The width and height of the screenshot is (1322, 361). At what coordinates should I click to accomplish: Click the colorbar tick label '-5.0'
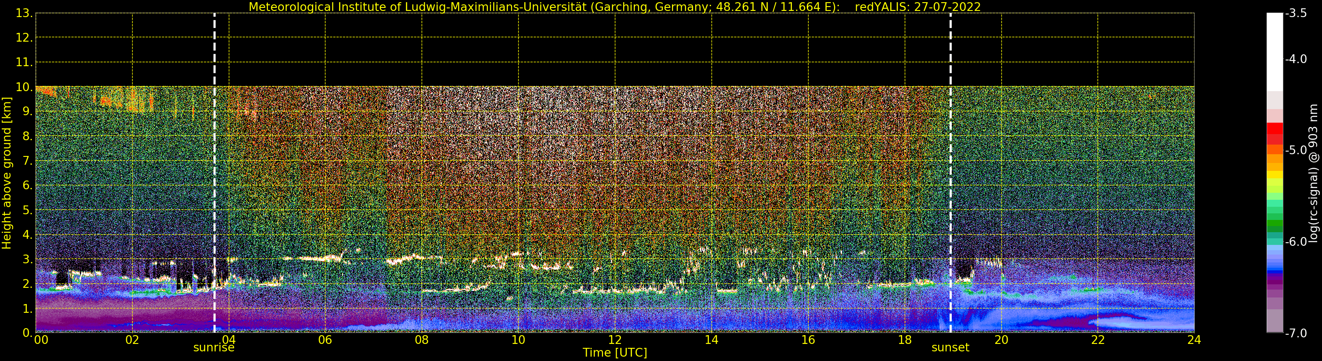pyautogui.click(x=1297, y=150)
